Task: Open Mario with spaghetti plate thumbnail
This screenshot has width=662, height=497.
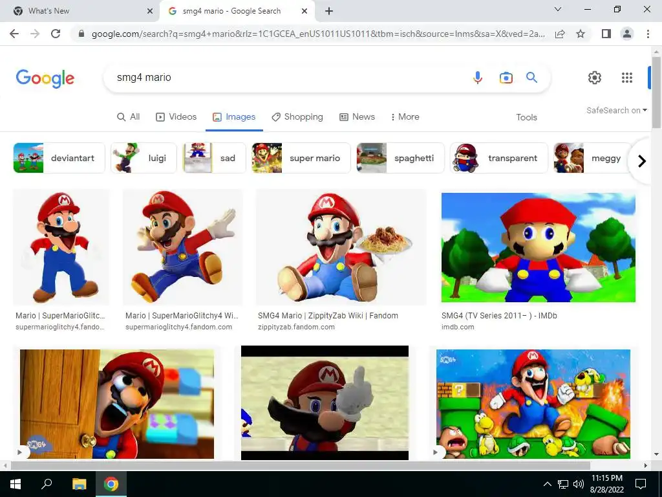Action: coord(341,247)
